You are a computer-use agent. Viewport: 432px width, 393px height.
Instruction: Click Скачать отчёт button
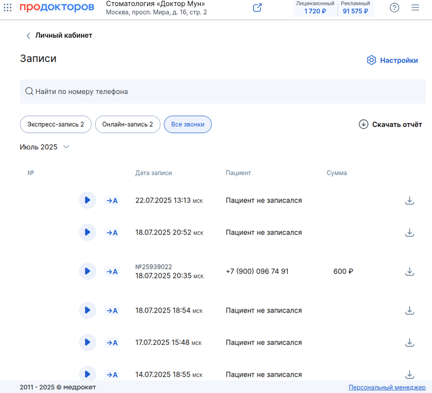pos(390,125)
